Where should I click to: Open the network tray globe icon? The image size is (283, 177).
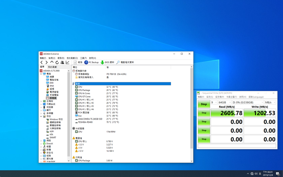[x=252, y=174]
